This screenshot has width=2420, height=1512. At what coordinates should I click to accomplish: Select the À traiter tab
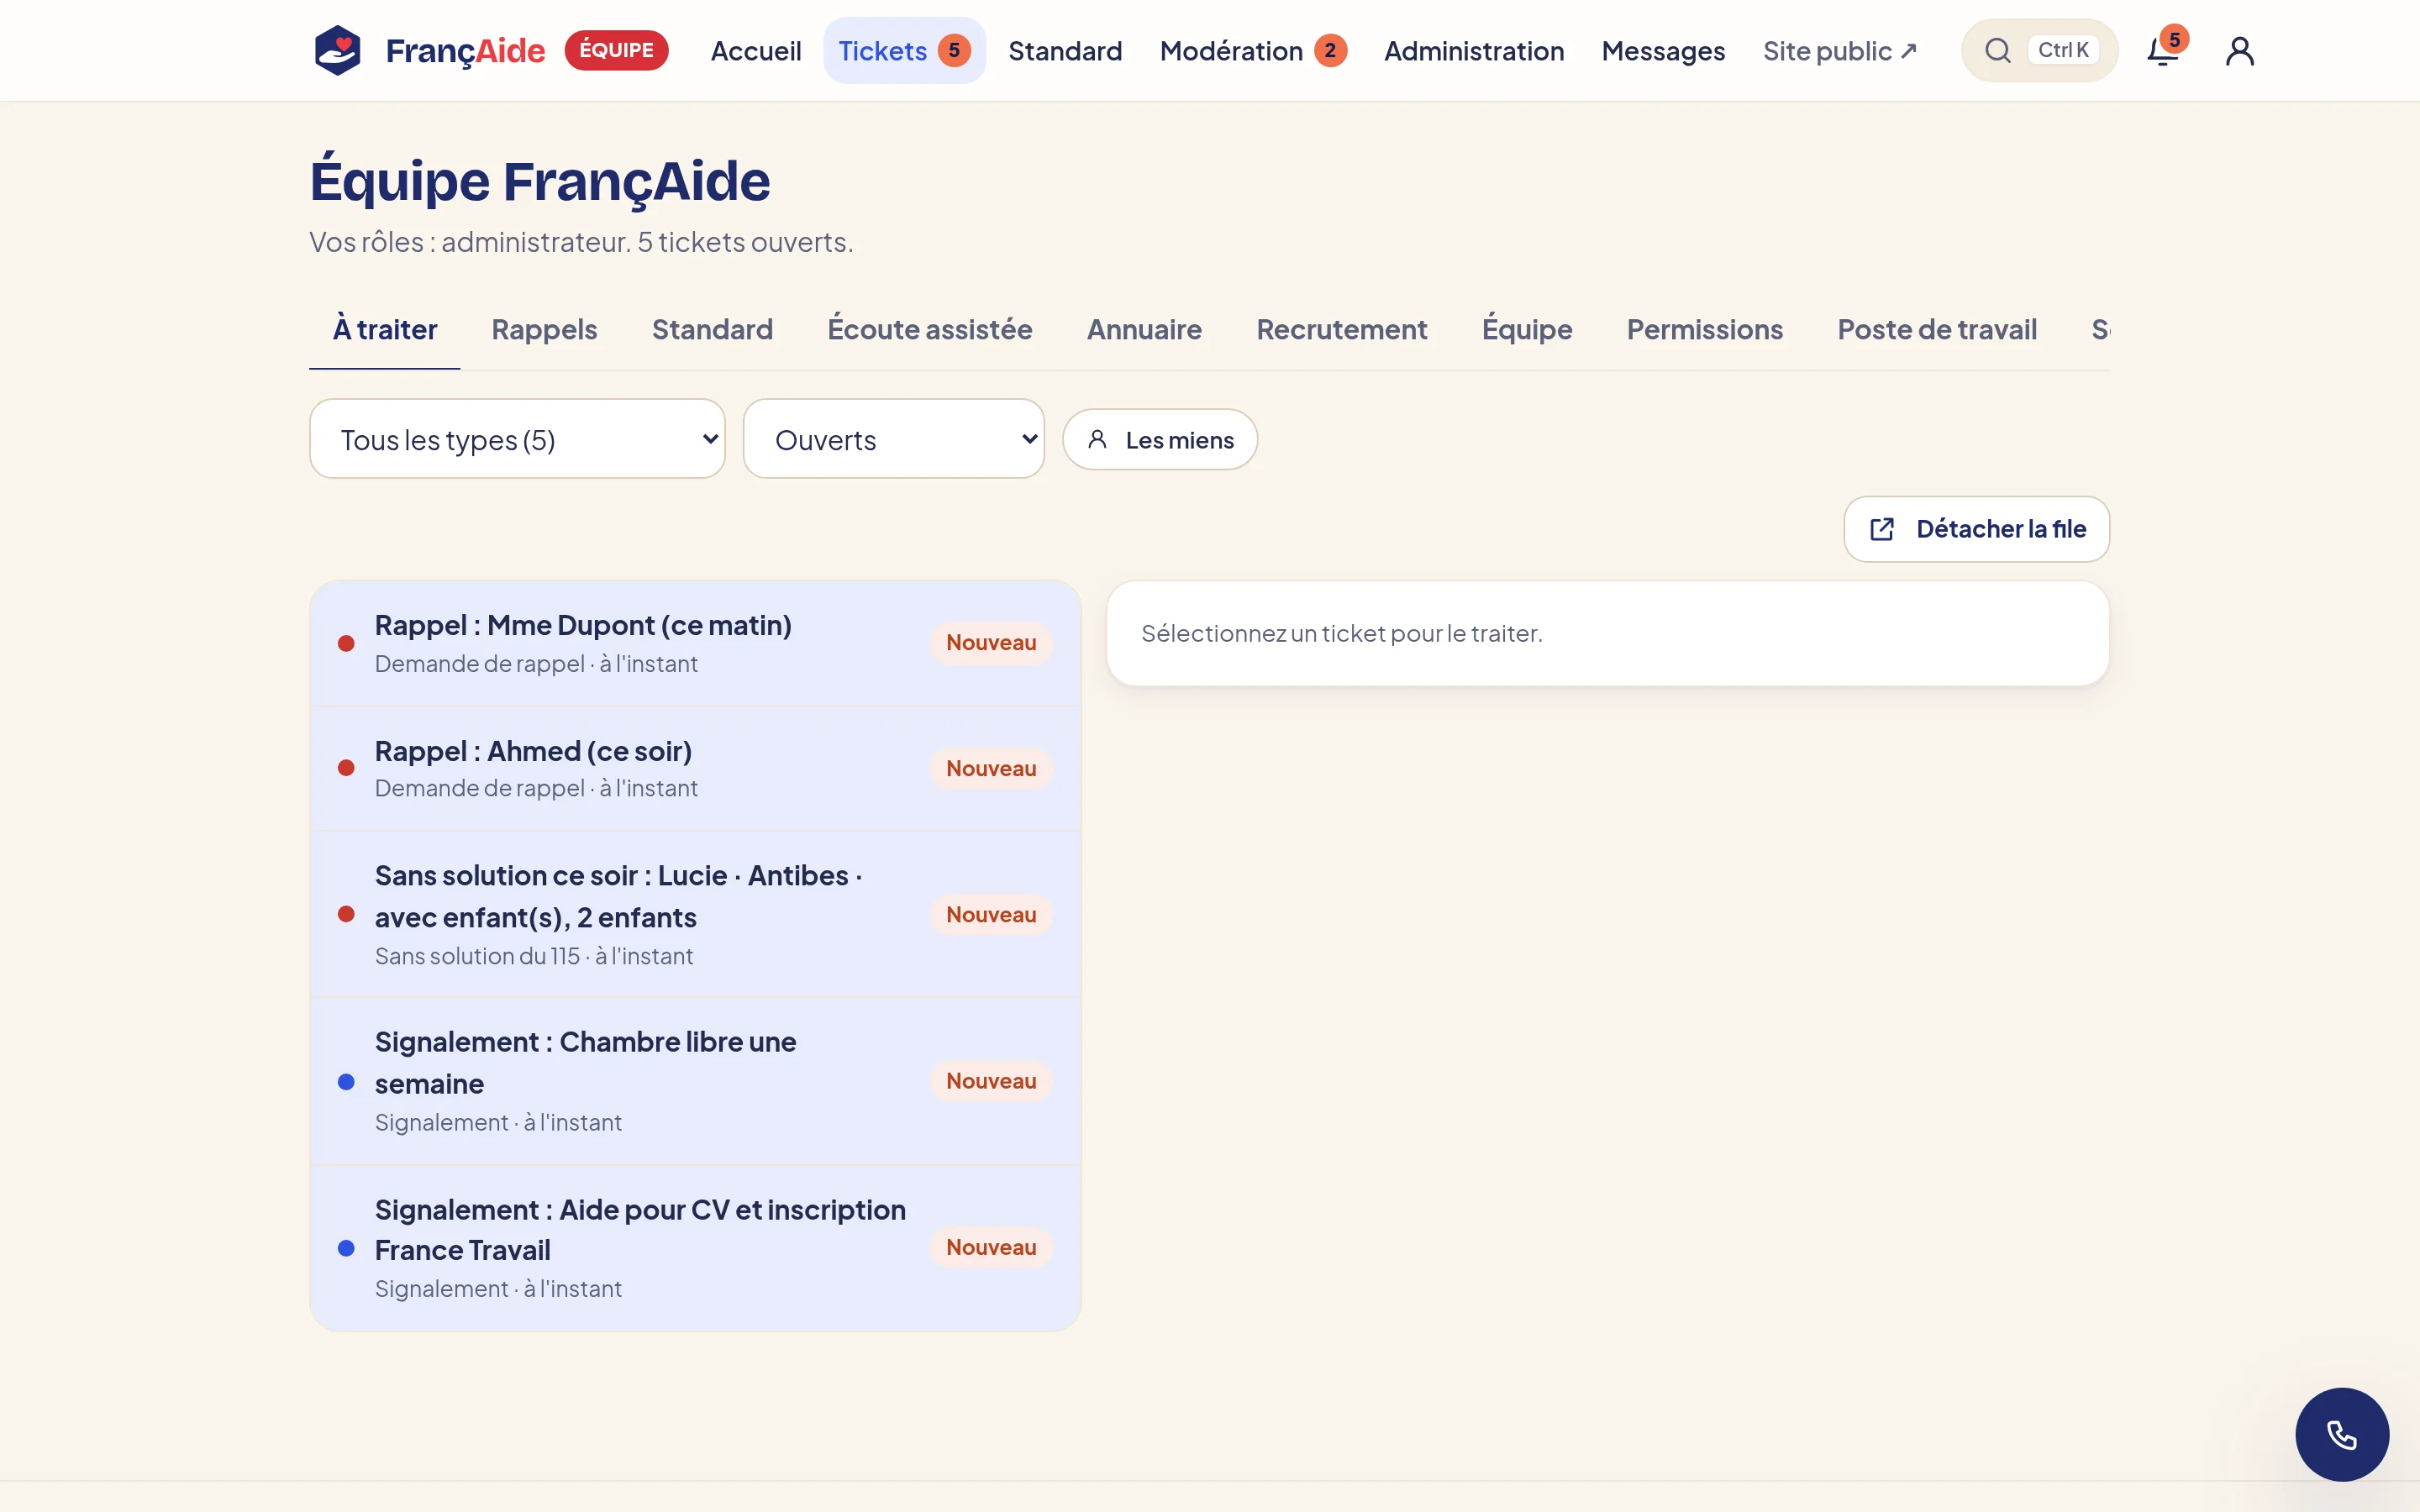coord(385,329)
